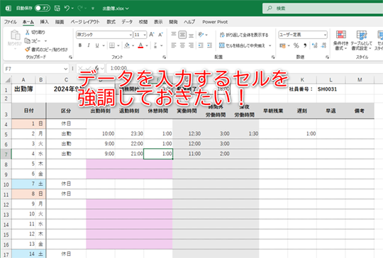Open the ヘルプ ribbon tab
This screenshot has height=258, width=383.
pos(189,22)
